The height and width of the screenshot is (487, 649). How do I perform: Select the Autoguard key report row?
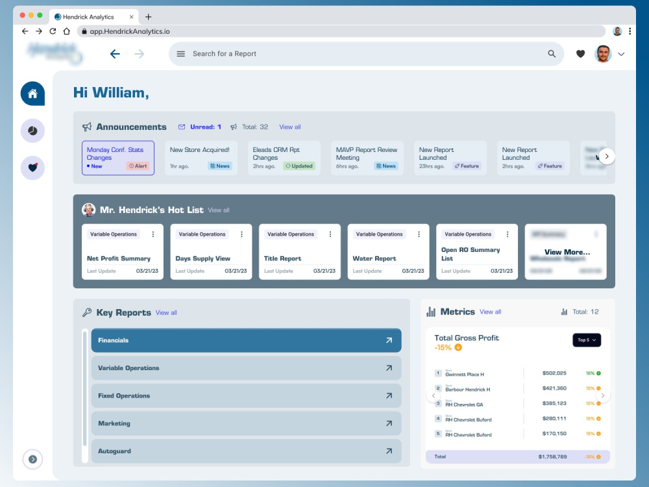click(246, 451)
